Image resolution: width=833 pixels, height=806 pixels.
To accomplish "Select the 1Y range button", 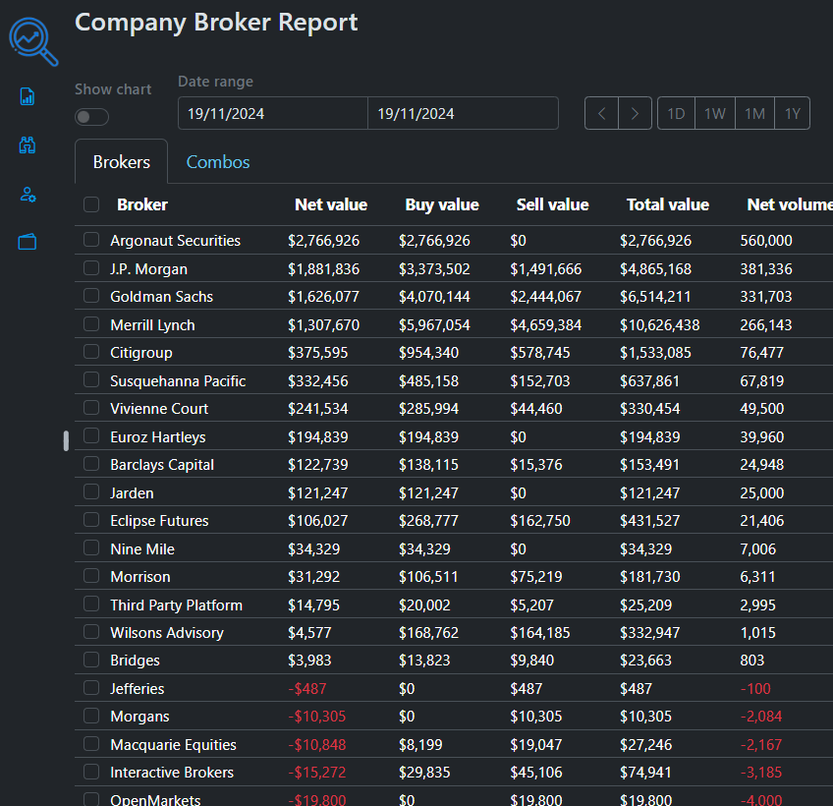I will pos(792,113).
